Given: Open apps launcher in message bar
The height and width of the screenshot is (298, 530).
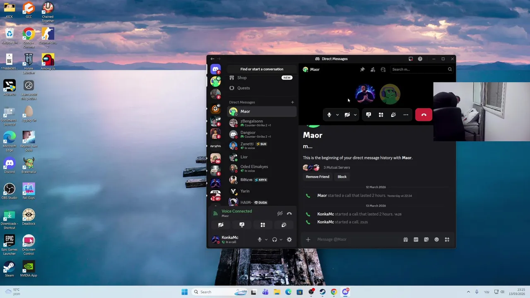Looking at the screenshot, I should 447,239.
